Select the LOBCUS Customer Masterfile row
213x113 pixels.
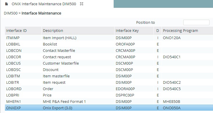coord(109,63)
